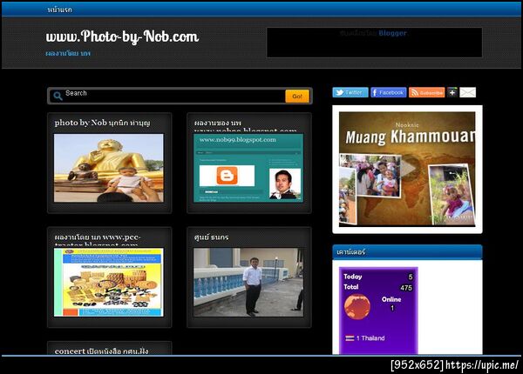Screen dimensions: 523x374
Task: Click the green plus share icon
Action: pos(452,92)
